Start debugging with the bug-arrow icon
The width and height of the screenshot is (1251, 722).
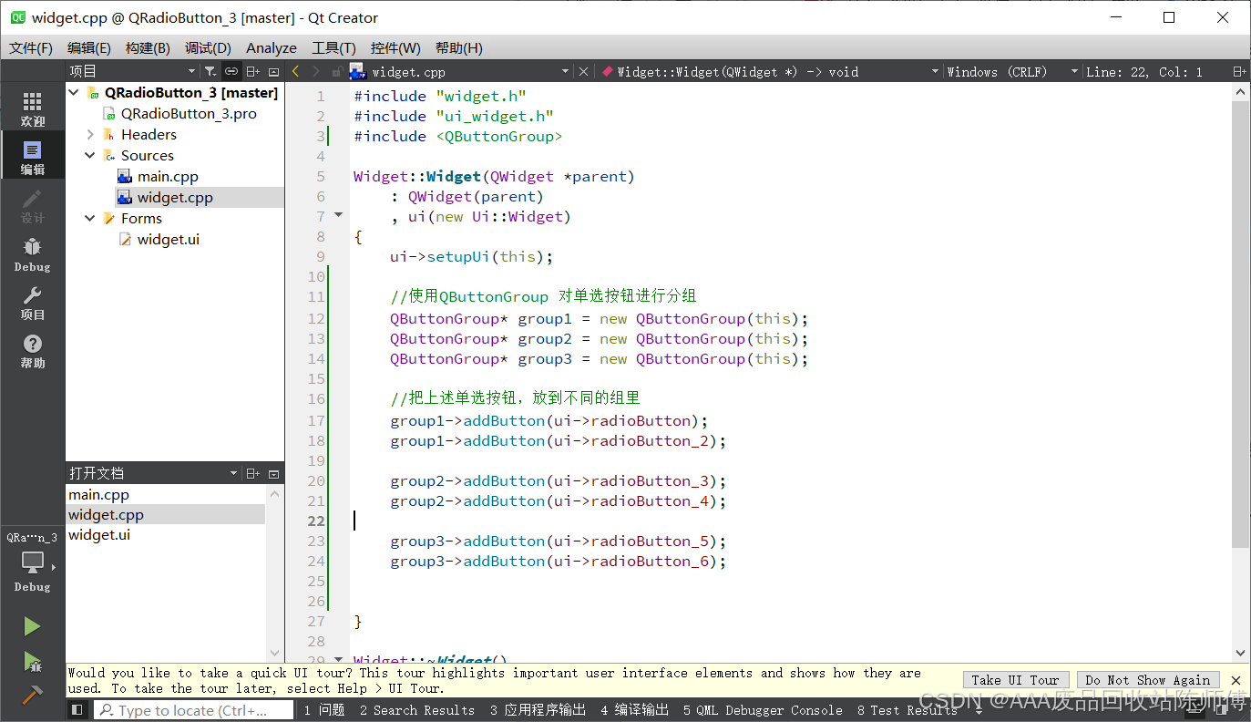pyautogui.click(x=32, y=661)
